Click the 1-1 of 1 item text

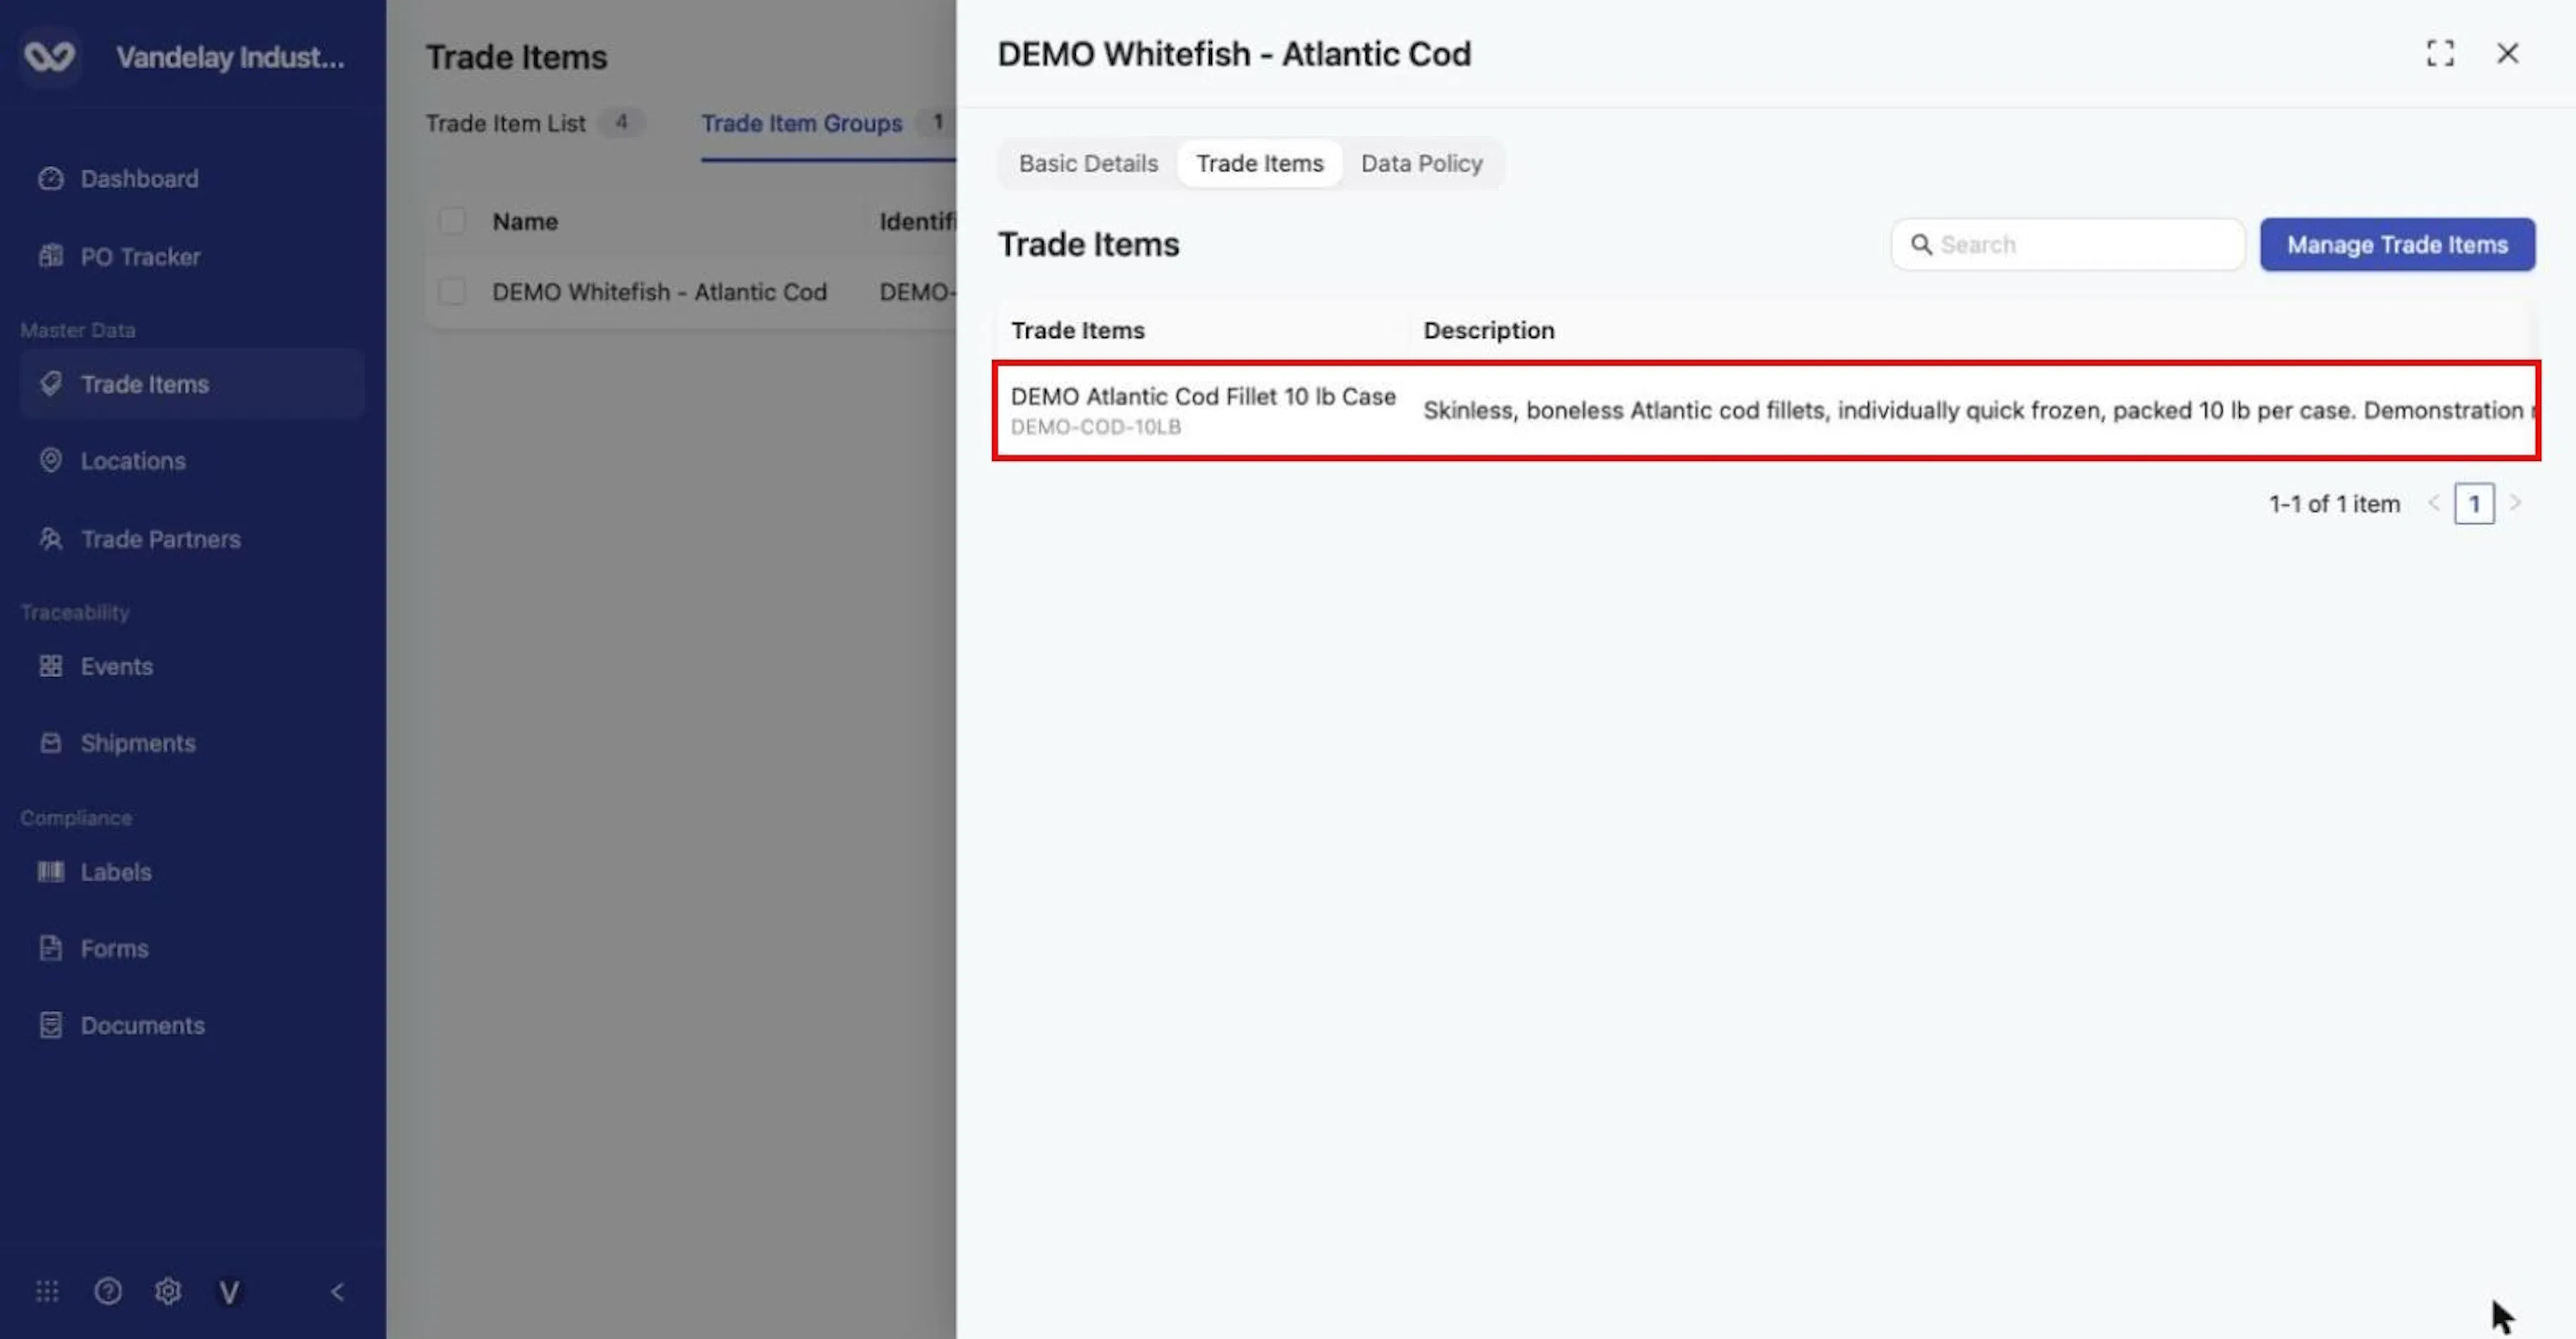pyautogui.click(x=2334, y=504)
